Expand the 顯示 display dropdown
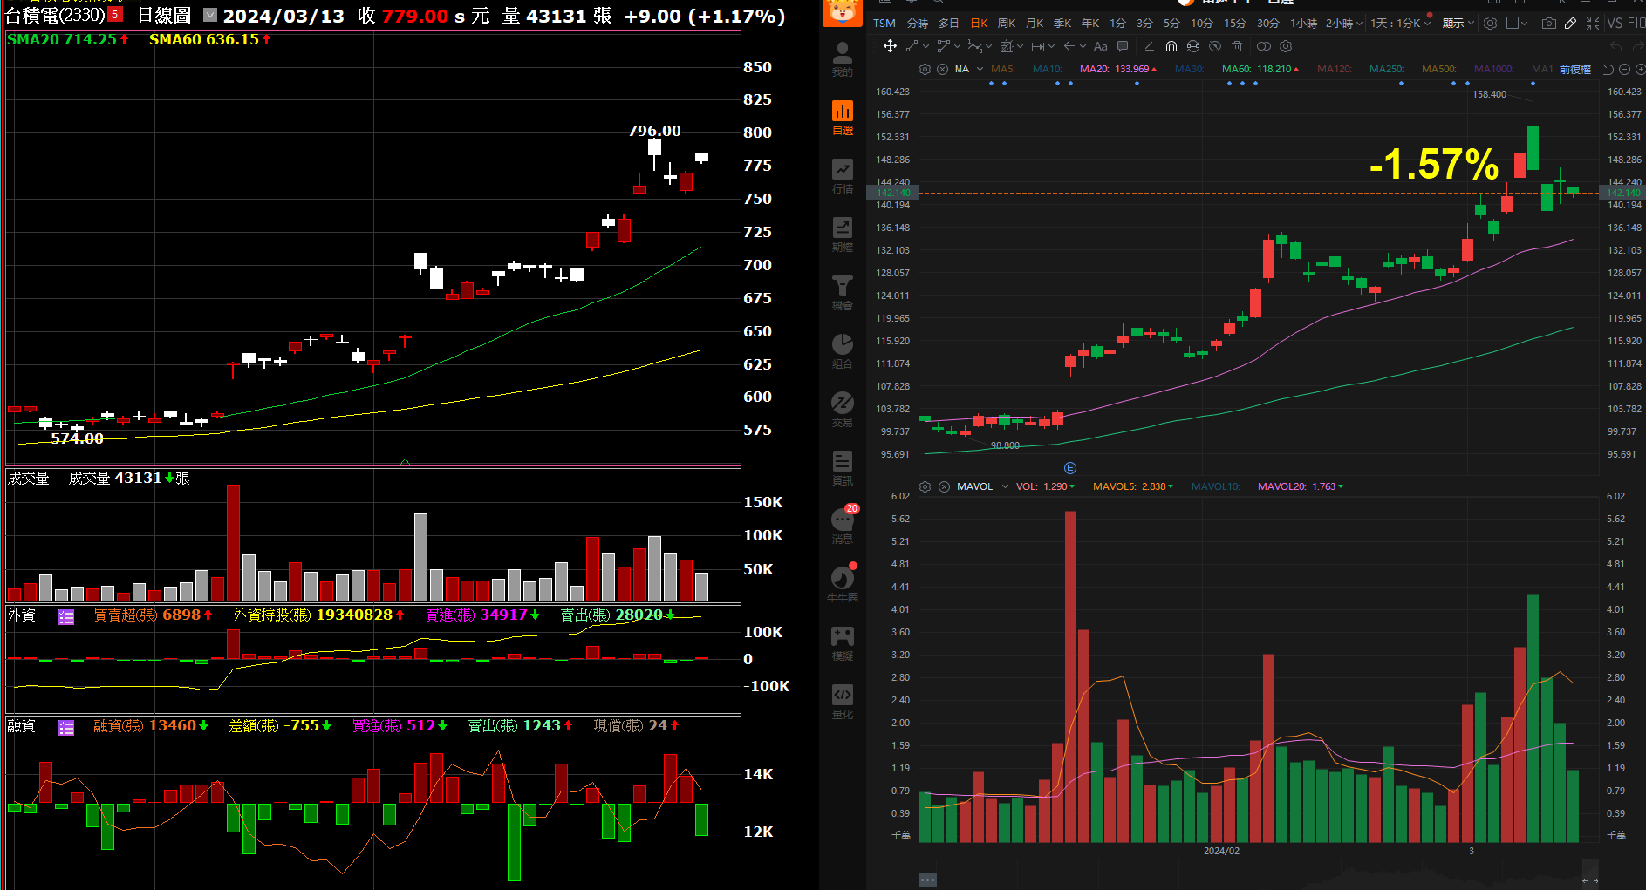Screen dimensions: 1646x890 pyautogui.click(x=1458, y=24)
